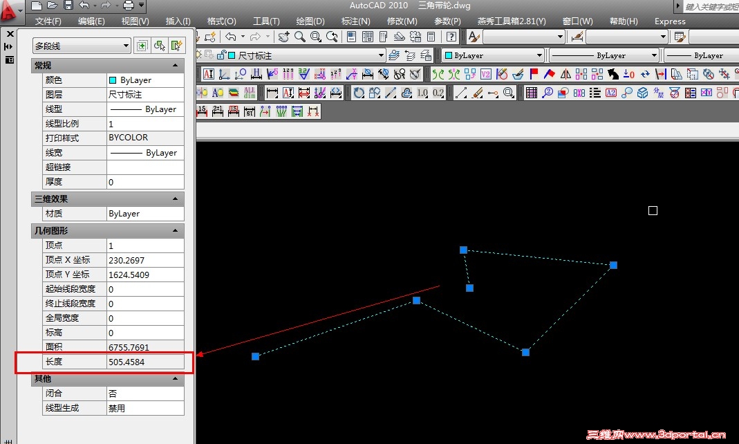
Task: Open the 燕秀工具箱2.81(Y) menu
Action: (x=512, y=21)
